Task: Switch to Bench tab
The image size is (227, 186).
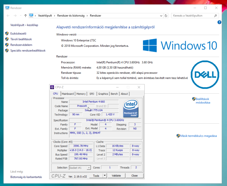Action: point(114,94)
